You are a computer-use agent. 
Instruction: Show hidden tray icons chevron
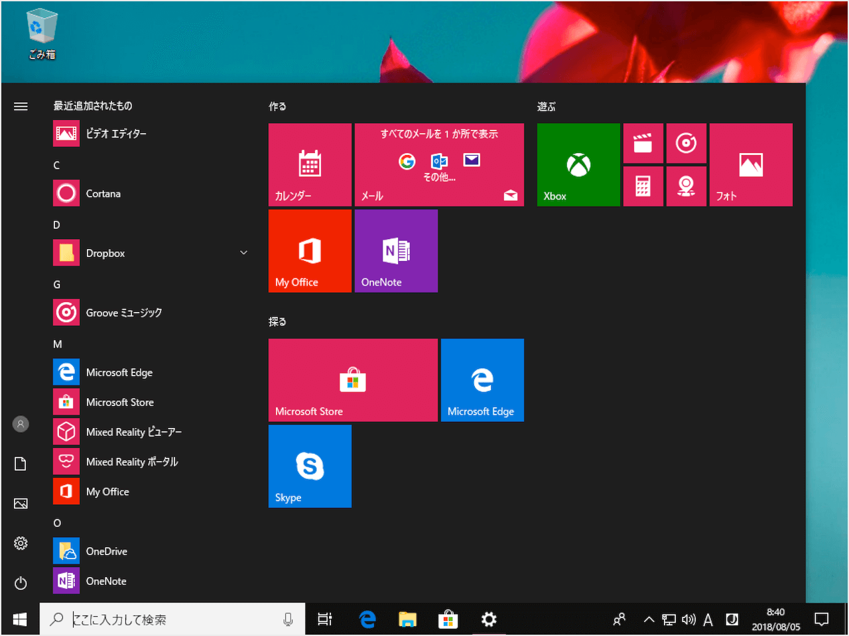[x=649, y=619]
